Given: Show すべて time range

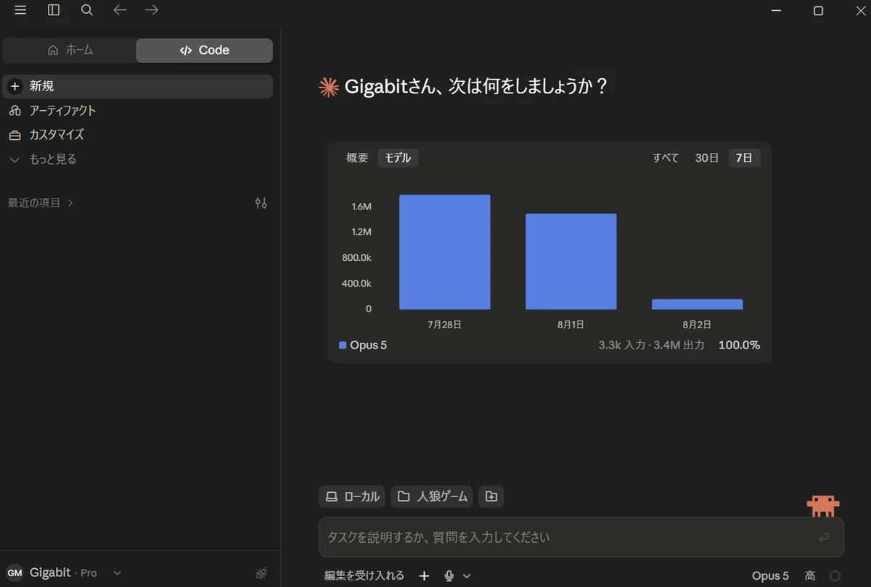Looking at the screenshot, I should 666,158.
